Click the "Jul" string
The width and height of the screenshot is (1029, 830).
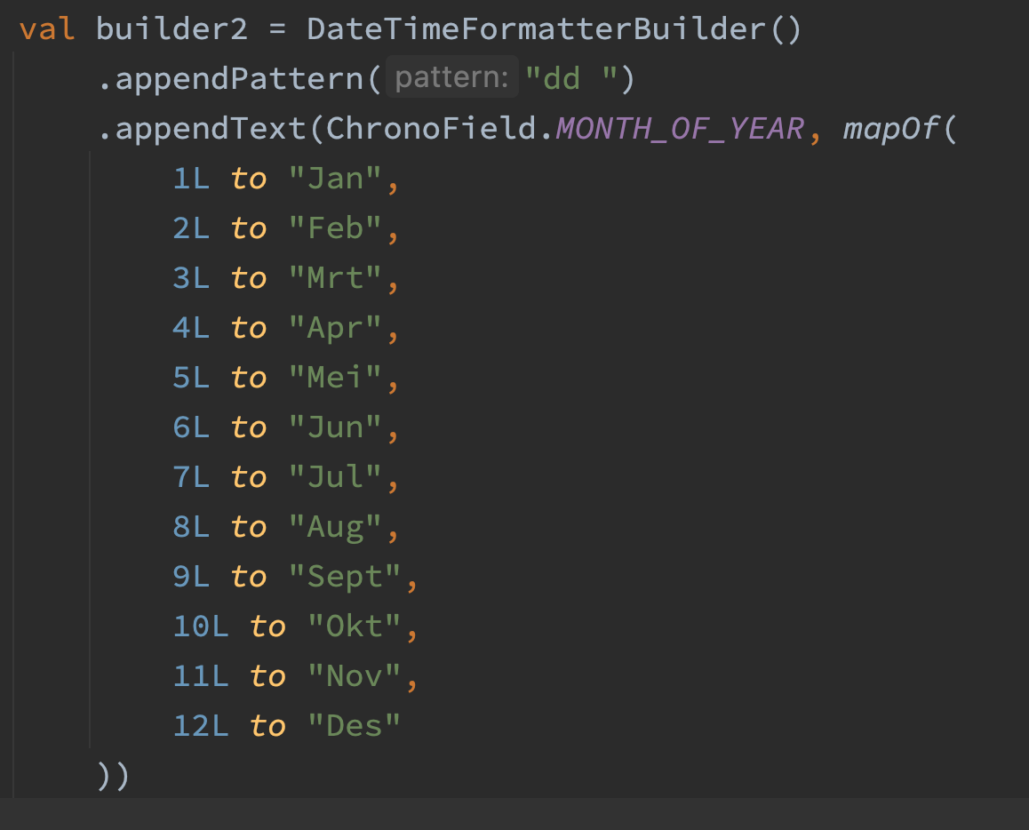pos(335,478)
